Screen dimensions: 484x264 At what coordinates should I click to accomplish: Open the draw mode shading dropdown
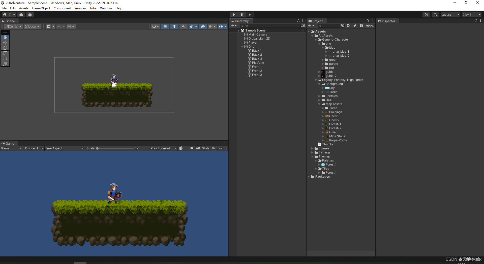pyautogui.click(x=156, y=26)
